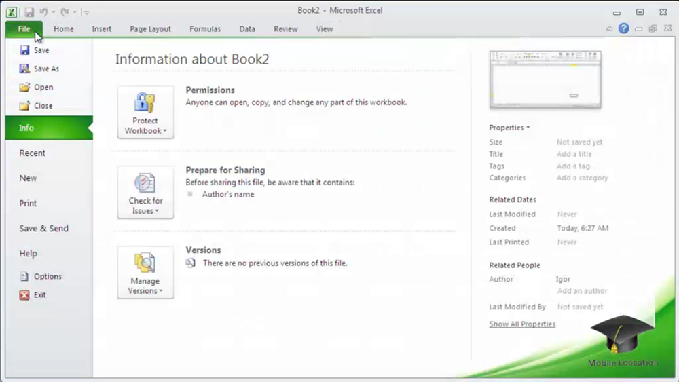Click the Created date Today, 6:27 AM
Image resolution: width=679 pixels, height=382 pixels.
pyautogui.click(x=583, y=228)
